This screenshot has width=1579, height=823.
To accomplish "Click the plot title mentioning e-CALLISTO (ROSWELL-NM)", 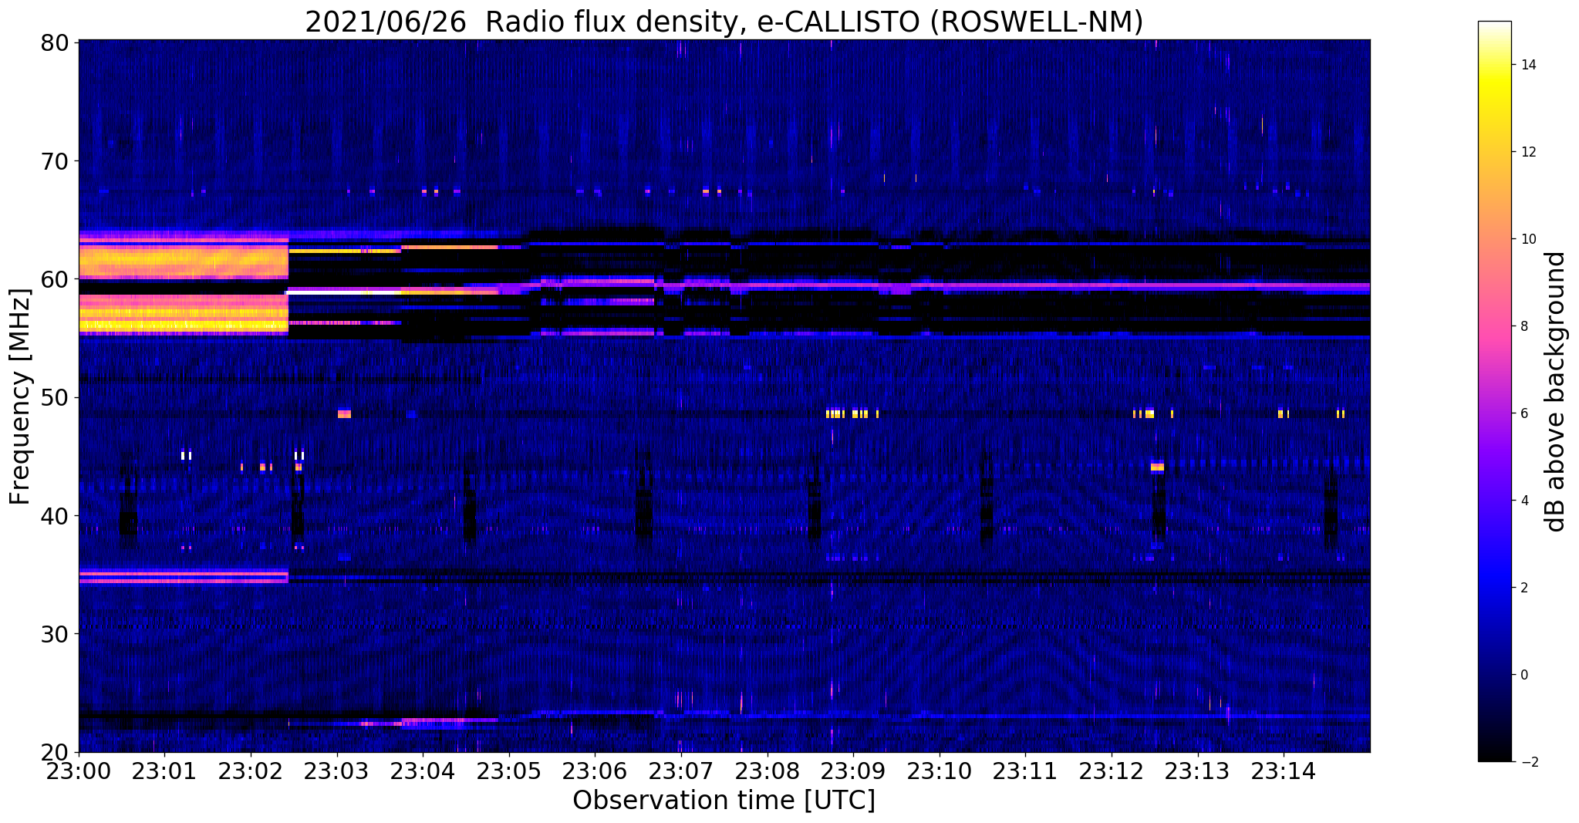I will [724, 22].
